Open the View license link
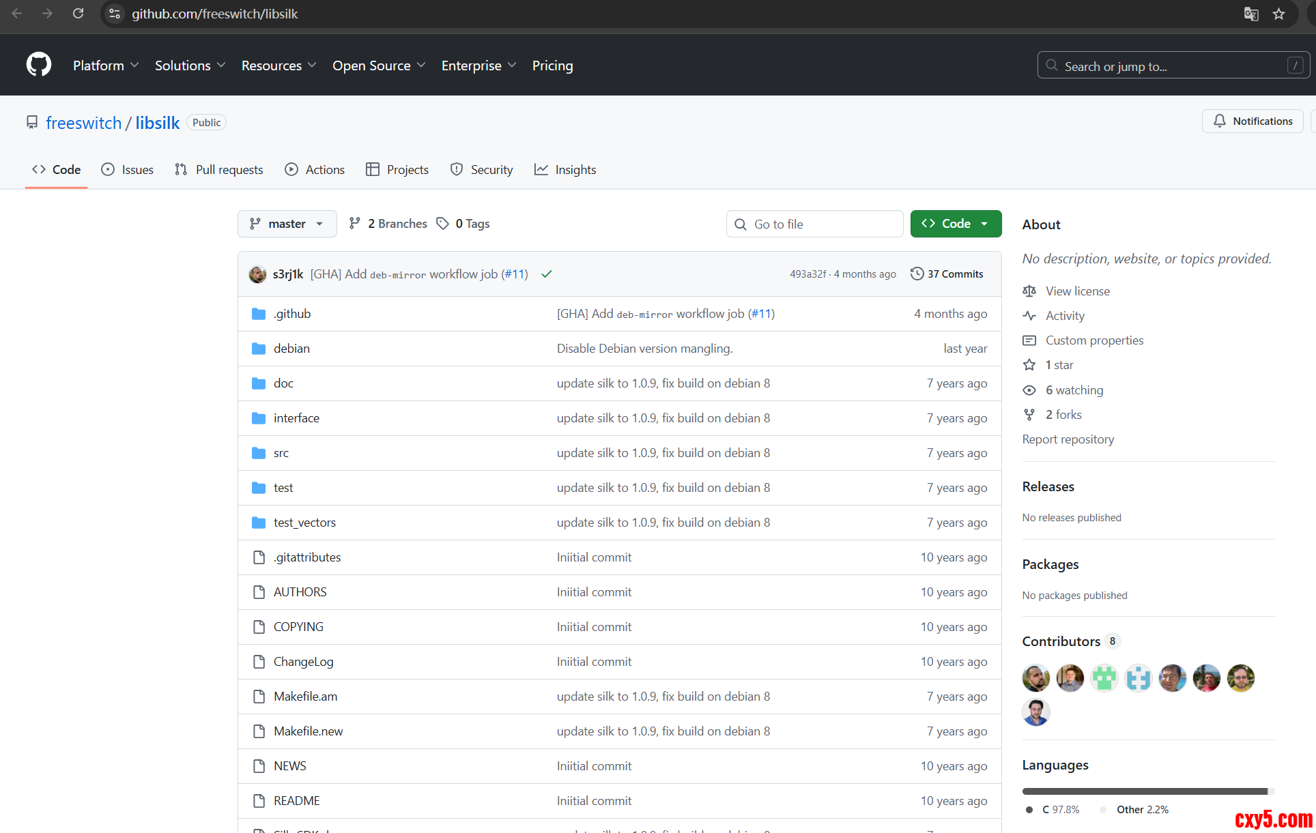Screen dimensions: 1316x833 pyautogui.click(x=1077, y=291)
